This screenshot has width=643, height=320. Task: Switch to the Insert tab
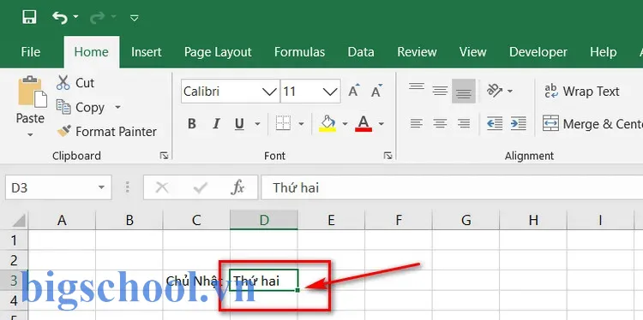(147, 52)
